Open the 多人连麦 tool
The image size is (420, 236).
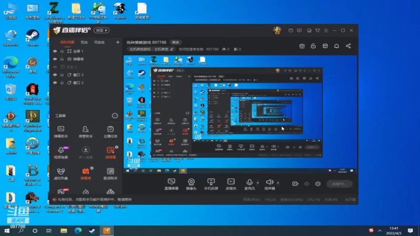tap(86, 153)
